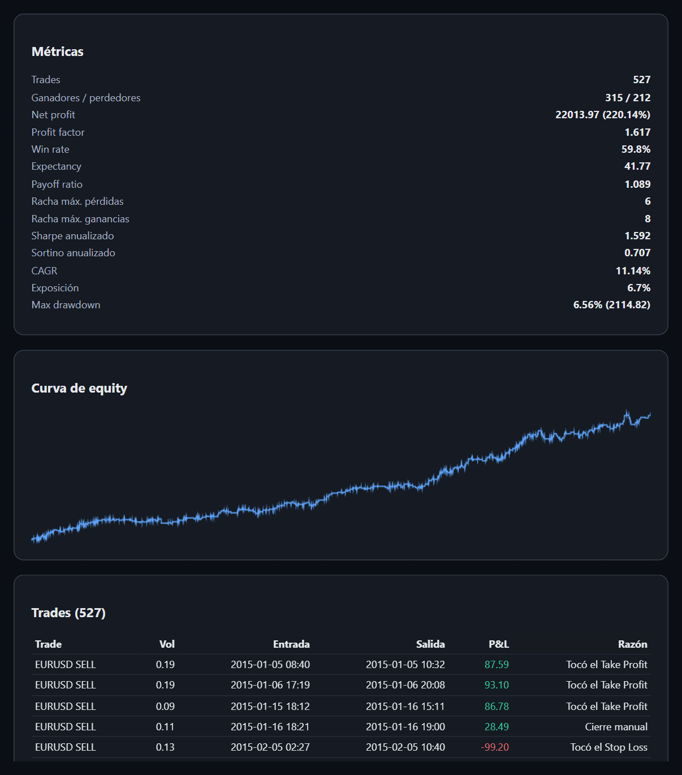Click the Sortino anualizado value 0.707
682x775 pixels.
tap(637, 253)
